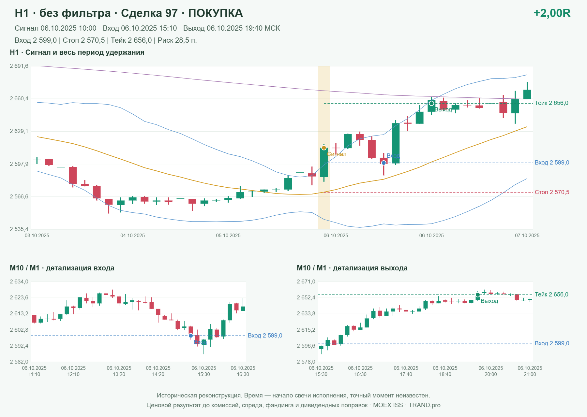Click the green Выход marker on H1 chart
The image size is (587, 417).
(x=431, y=103)
